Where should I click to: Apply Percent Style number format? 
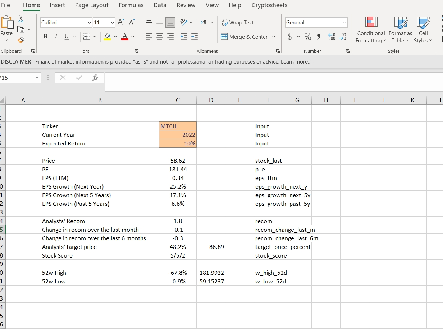pyautogui.click(x=308, y=37)
